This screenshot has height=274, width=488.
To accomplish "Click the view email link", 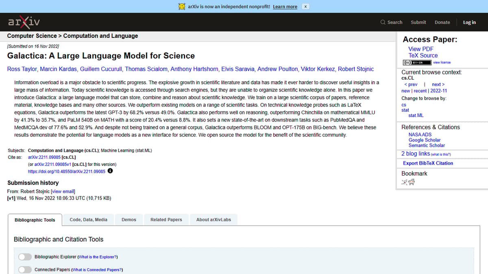I will click(x=63, y=191).
